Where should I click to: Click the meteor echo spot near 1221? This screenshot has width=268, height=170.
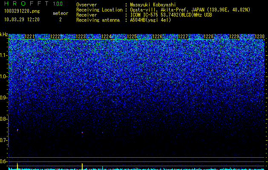click(17, 130)
